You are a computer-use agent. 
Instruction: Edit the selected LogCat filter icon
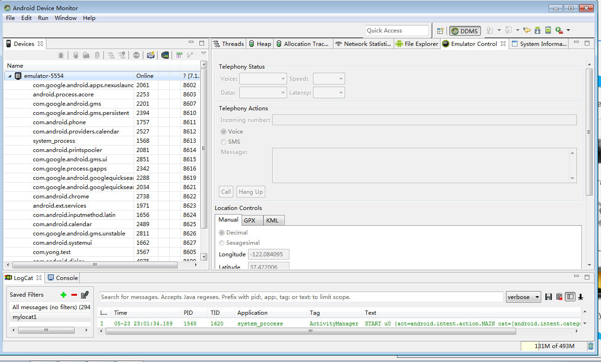click(x=85, y=295)
